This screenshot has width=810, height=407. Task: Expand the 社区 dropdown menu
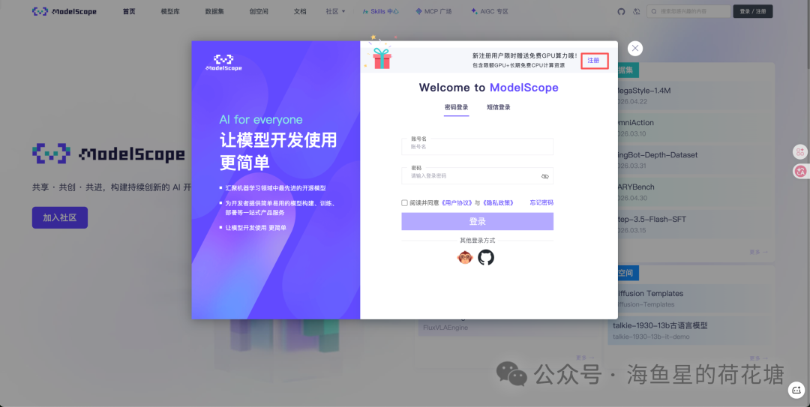[x=335, y=11]
